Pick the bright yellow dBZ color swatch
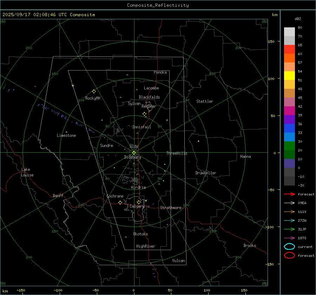The height and width of the screenshot is (295, 316). (x=289, y=76)
